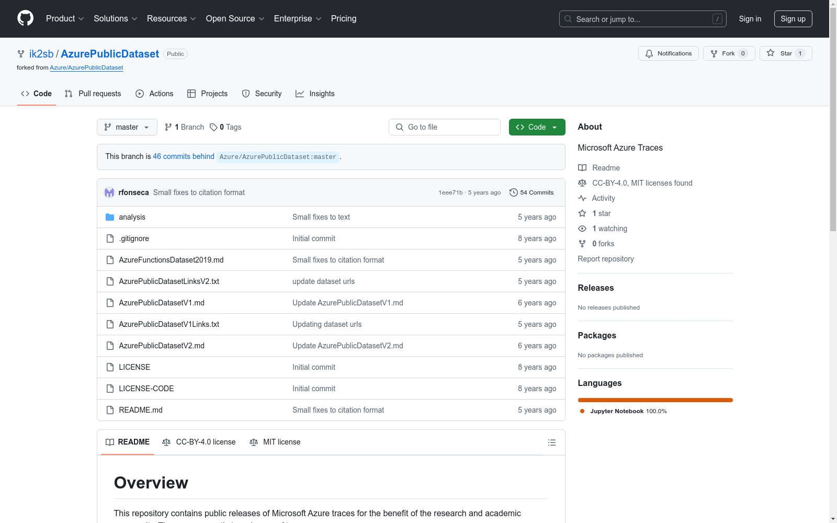Select the Code repository tab

coord(37,94)
